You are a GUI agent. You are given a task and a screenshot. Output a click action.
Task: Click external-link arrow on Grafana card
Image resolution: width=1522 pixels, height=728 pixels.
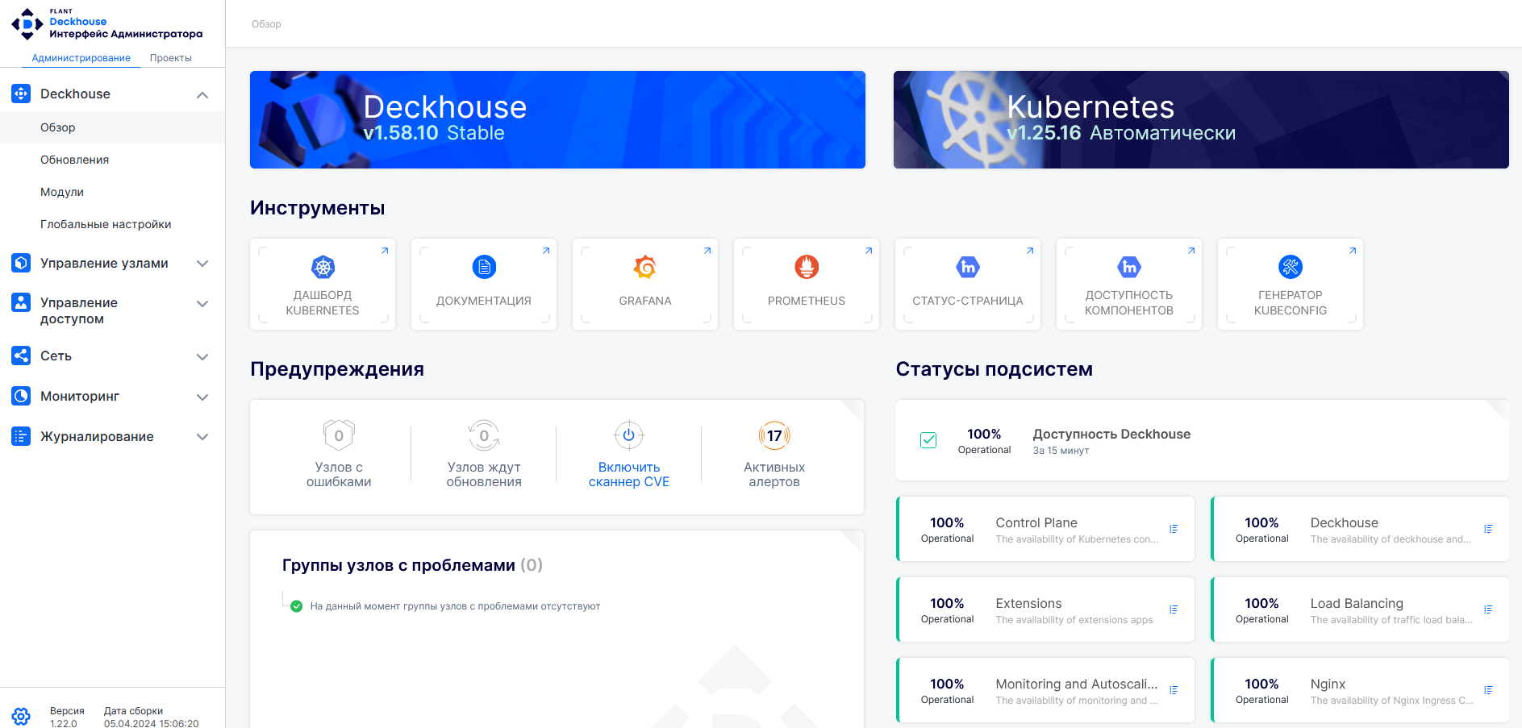(x=707, y=251)
